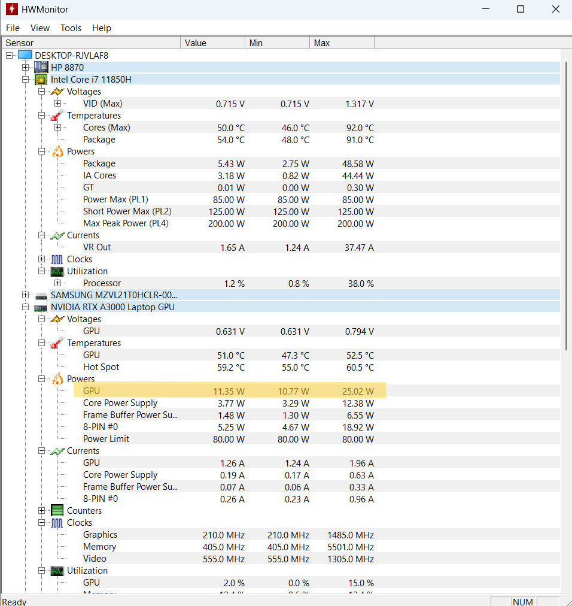Collapse the GPU Powers section
This screenshot has width=572, height=606.
(x=42, y=378)
